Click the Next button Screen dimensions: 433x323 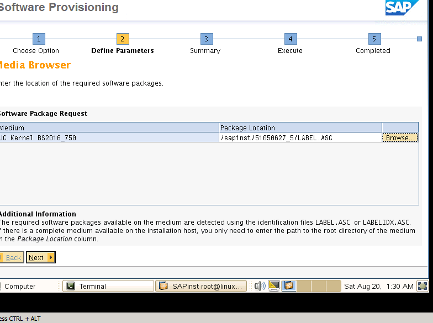[x=41, y=257]
